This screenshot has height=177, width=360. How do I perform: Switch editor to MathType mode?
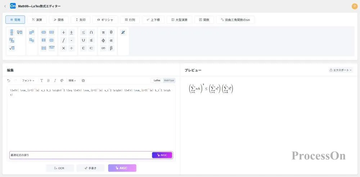[x=169, y=81]
